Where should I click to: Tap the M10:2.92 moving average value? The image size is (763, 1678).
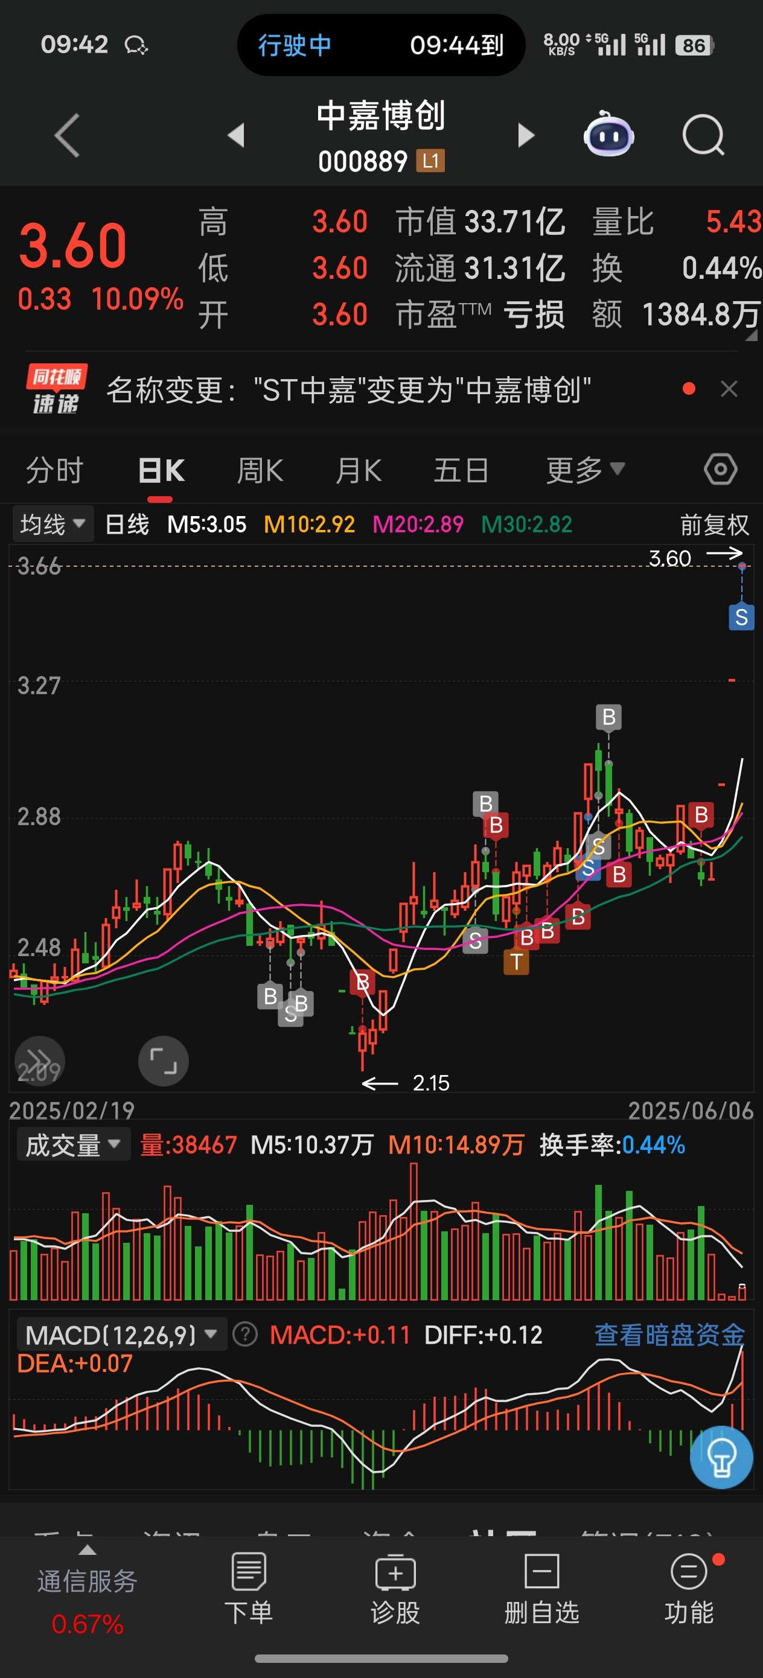click(309, 525)
